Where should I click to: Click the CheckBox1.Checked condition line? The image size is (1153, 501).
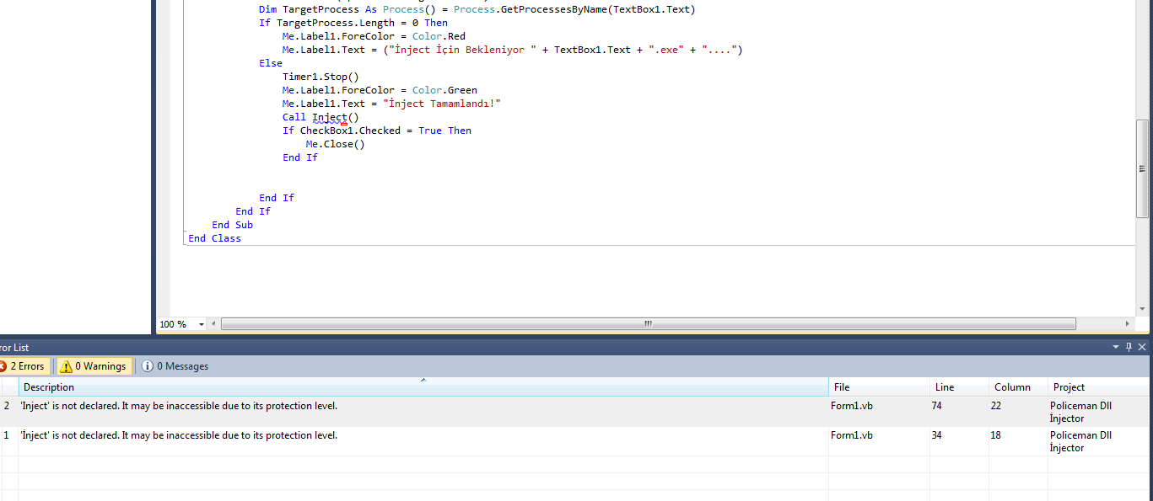tap(377, 131)
